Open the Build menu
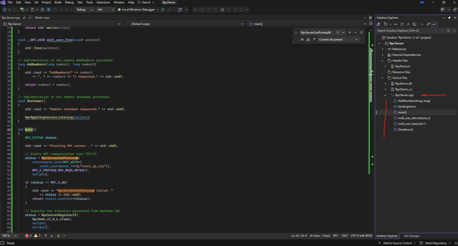This screenshot has width=458, height=246. tap(58, 2)
